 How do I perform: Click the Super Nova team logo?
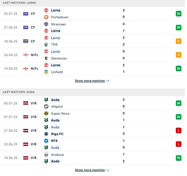[x=46, y=113]
